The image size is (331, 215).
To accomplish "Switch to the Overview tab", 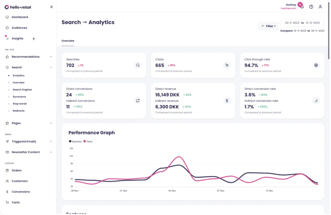I will pyautogui.click(x=68, y=41).
